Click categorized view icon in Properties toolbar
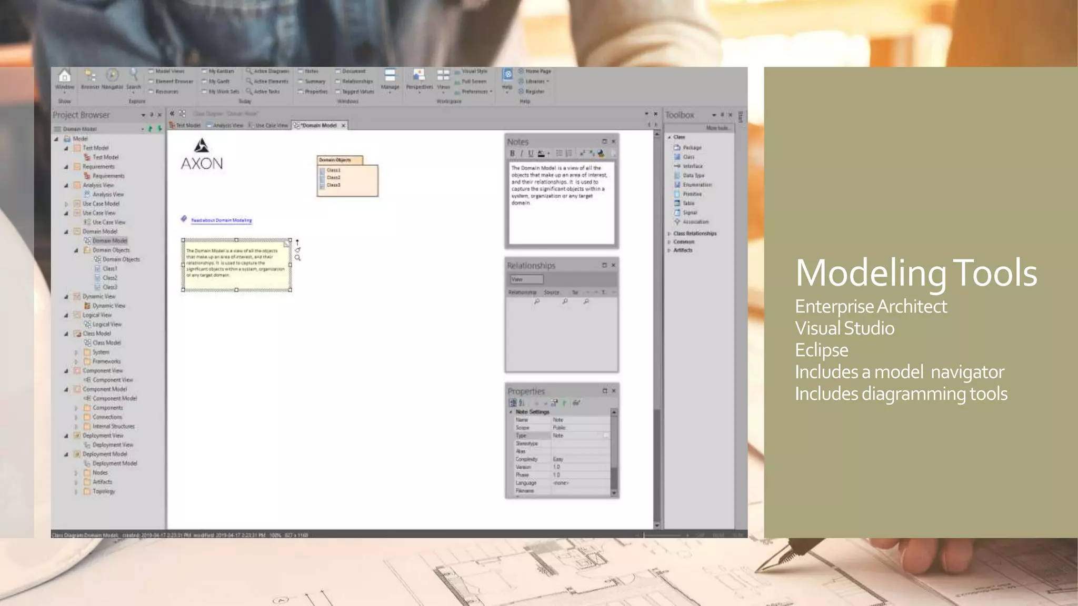 point(512,403)
